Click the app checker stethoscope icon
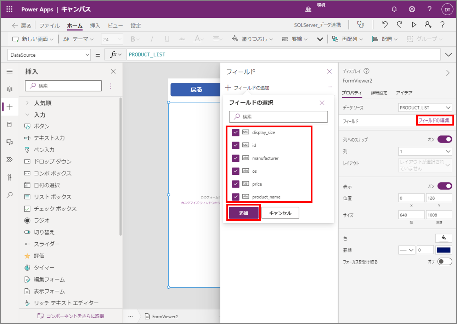Viewport: 457px width, 324px height. pyautogui.click(x=361, y=25)
